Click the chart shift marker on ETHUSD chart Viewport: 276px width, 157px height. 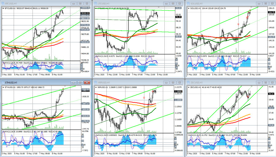click(x=66, y=86)
